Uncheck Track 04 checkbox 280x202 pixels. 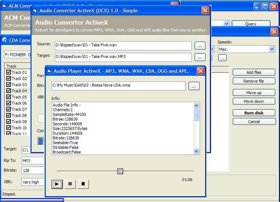click(x=8, y=91)
